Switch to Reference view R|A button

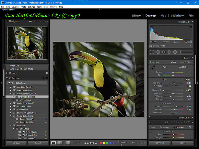coord(60,143)
